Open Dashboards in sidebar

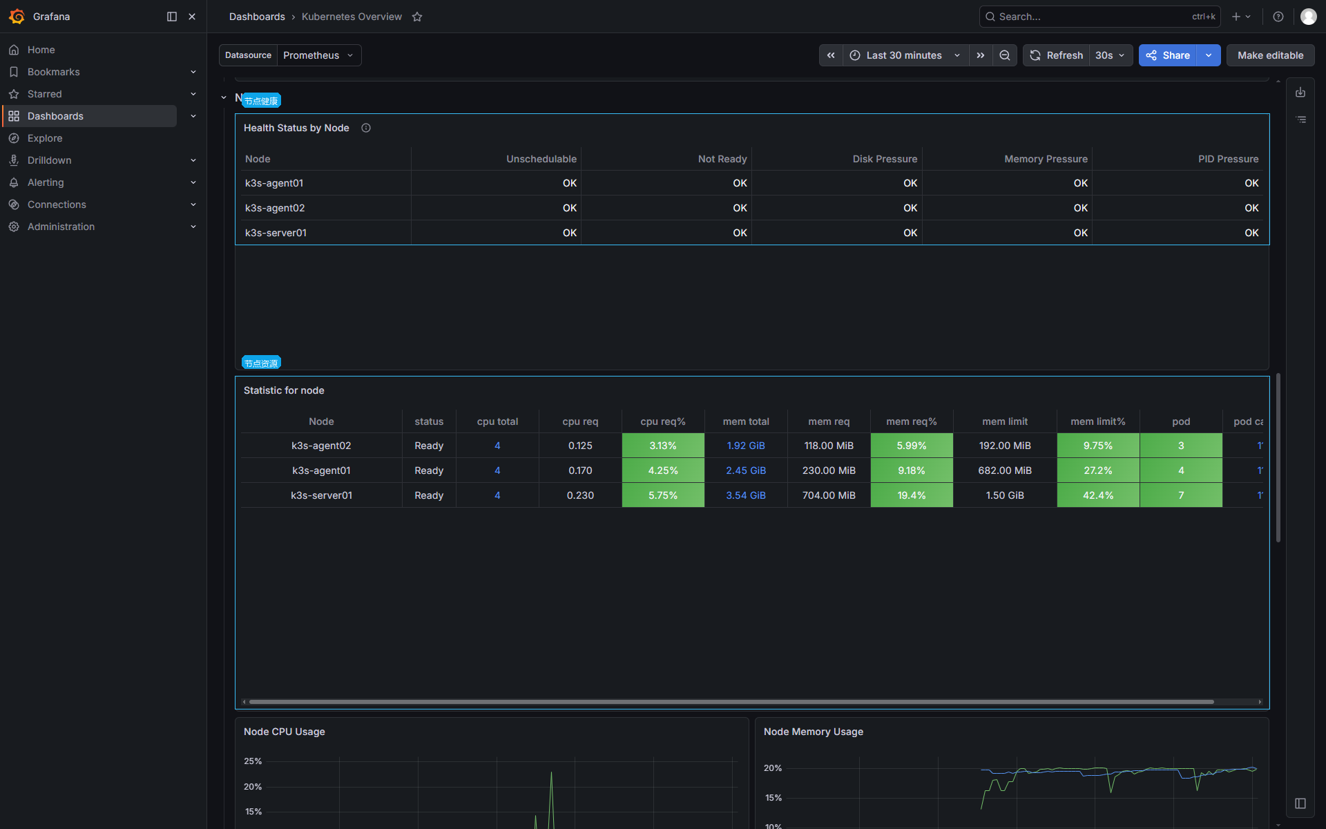(x=55, y=116)
